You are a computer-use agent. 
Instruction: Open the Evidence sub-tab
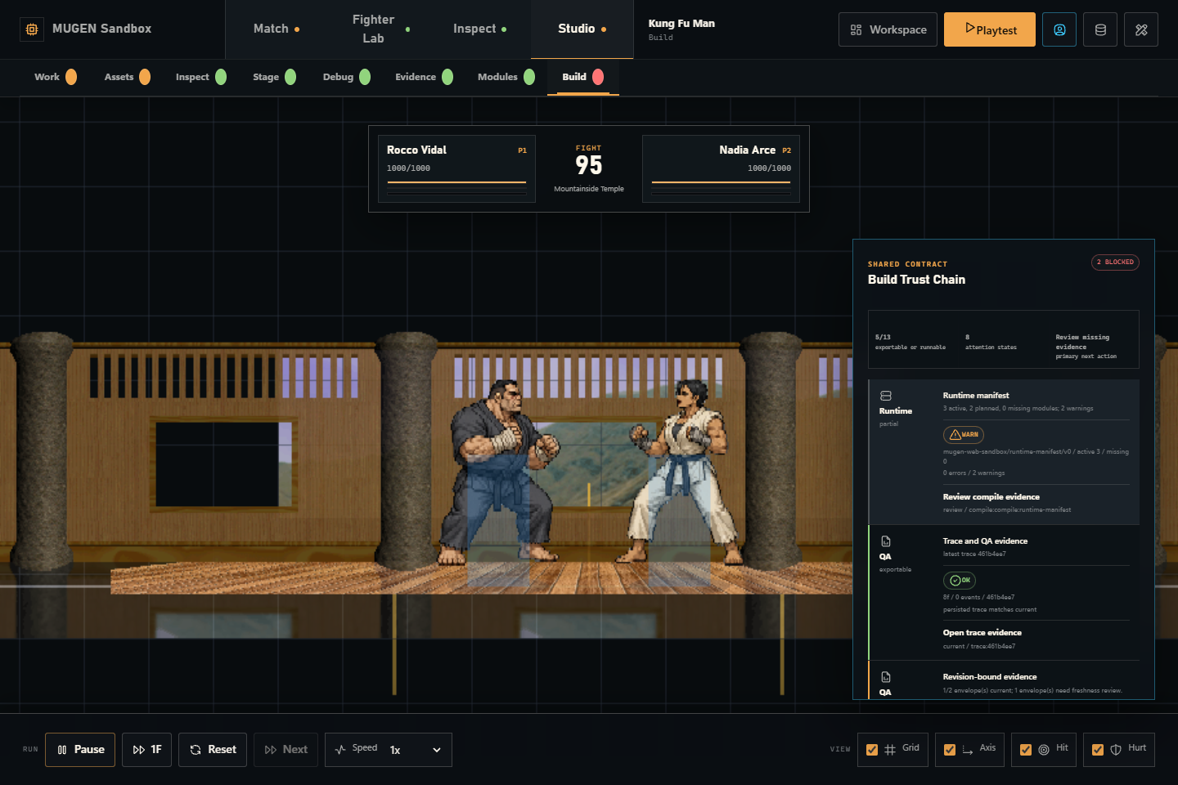pyautogui.click(x=424, y=77)
